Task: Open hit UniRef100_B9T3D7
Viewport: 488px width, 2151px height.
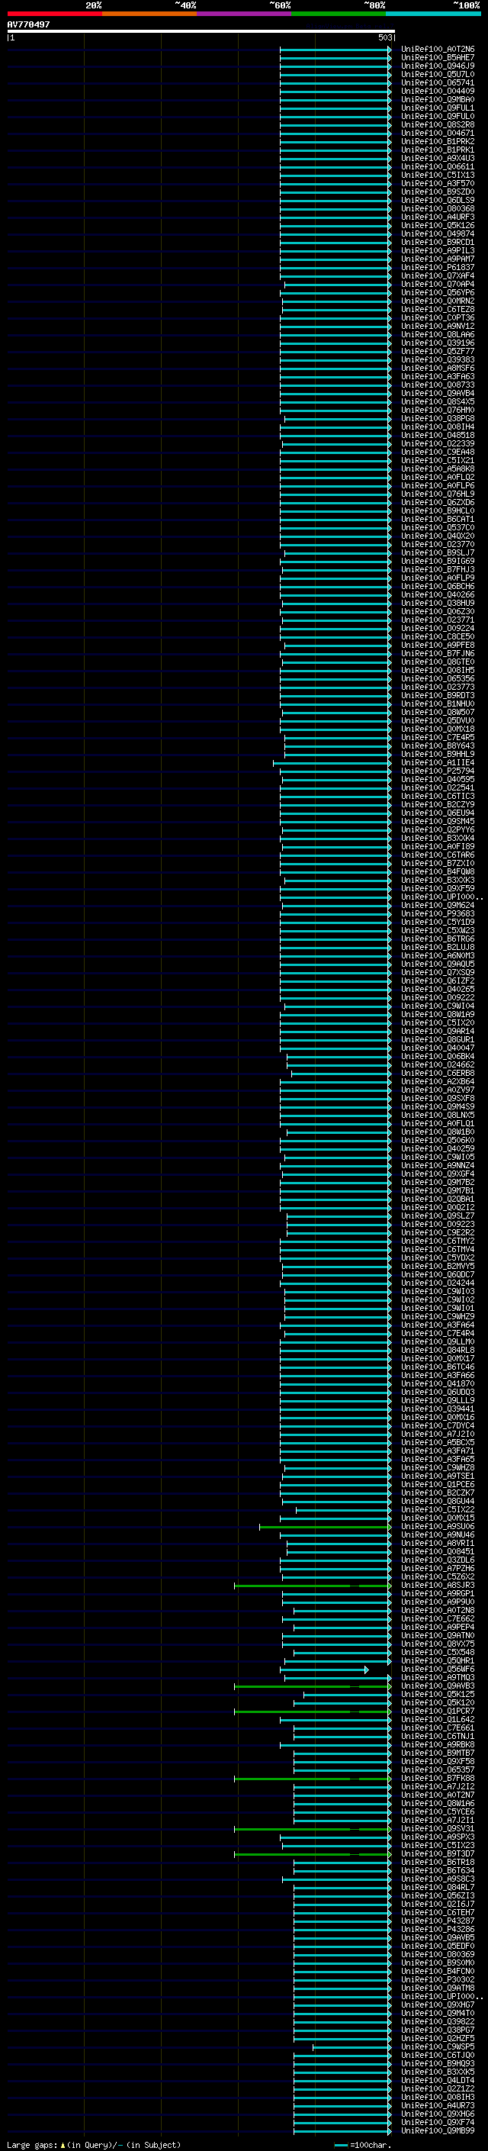Action: pos(438,1853)
